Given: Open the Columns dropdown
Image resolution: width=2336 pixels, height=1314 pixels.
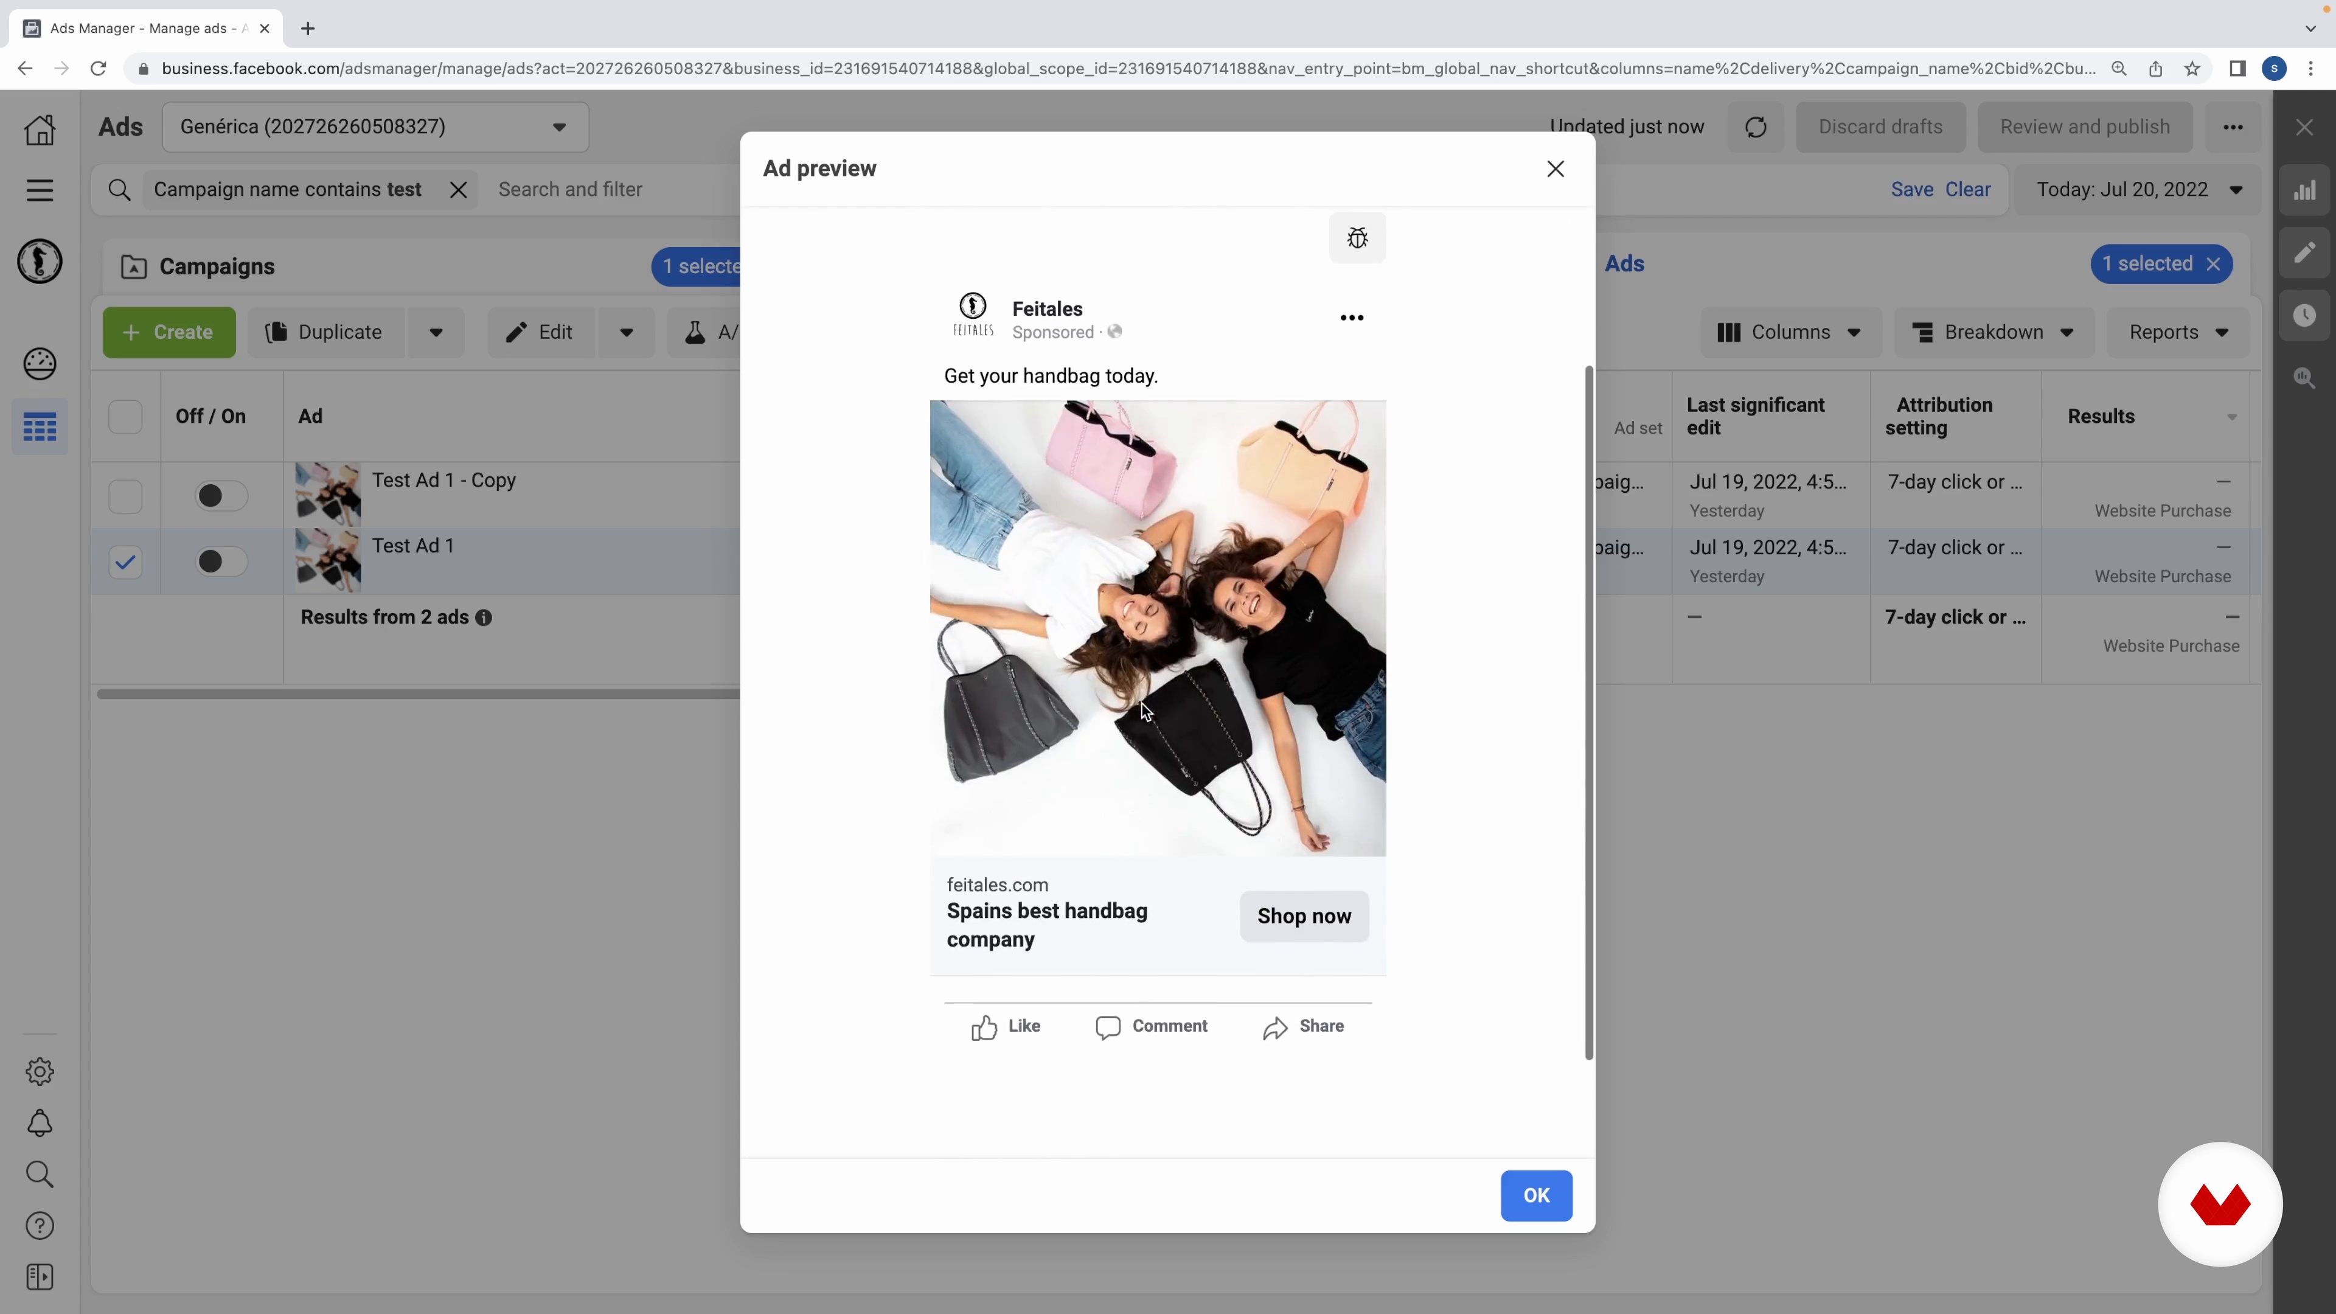Looking at the screenshot, I should 1790,332.
